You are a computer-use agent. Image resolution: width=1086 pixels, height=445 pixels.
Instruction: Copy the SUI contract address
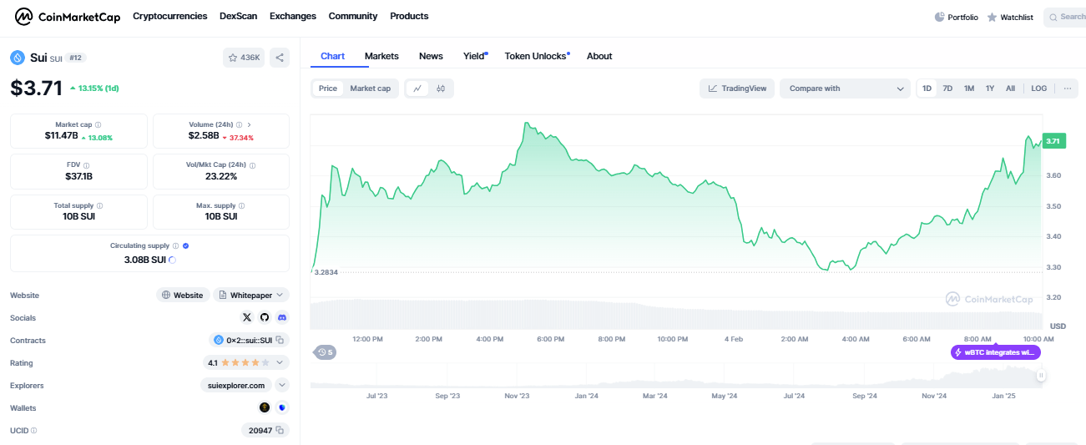click(281, 340)
